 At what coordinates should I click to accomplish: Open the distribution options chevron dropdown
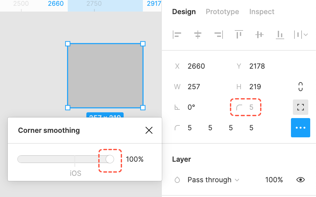pos(306,35)
